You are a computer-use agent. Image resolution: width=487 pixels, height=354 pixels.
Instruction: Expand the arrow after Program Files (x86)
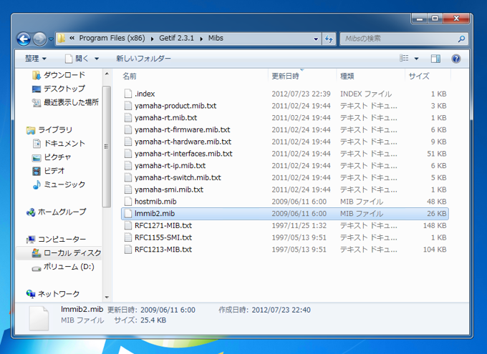152,39
